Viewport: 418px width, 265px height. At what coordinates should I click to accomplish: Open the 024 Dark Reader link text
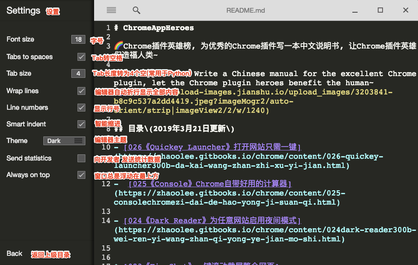212,220
